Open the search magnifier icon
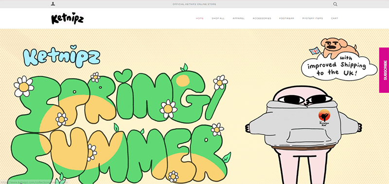The height and width of the screenshot is (184, 389). point(335,4)
